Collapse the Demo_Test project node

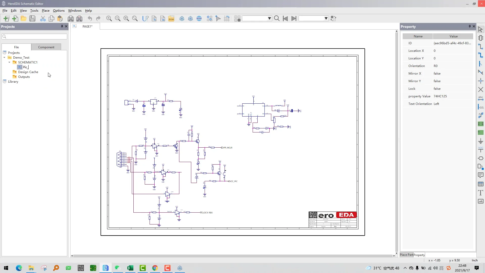4,58
